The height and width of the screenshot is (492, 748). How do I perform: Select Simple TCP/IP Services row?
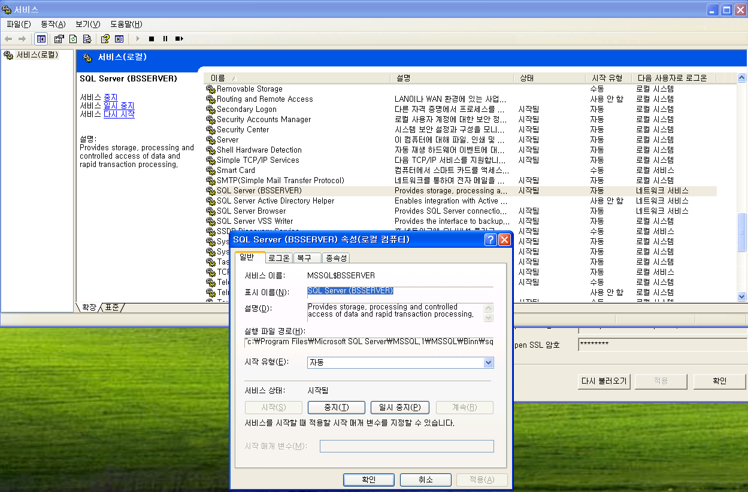461,160
